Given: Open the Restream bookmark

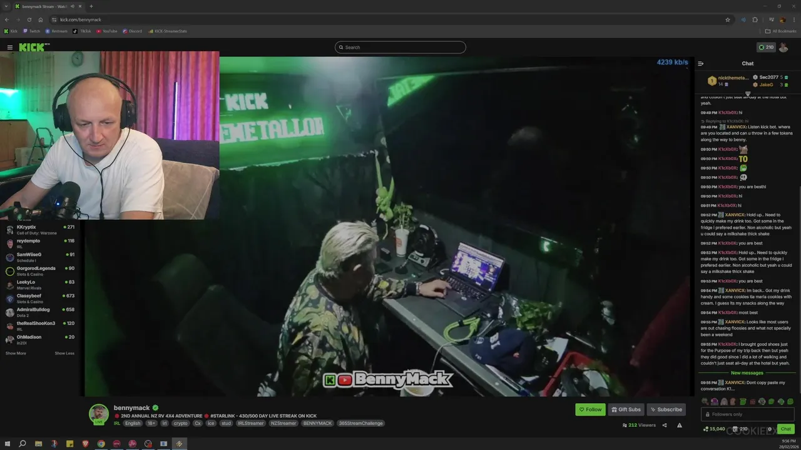Looking at the screenshot, I should (56, 31).
